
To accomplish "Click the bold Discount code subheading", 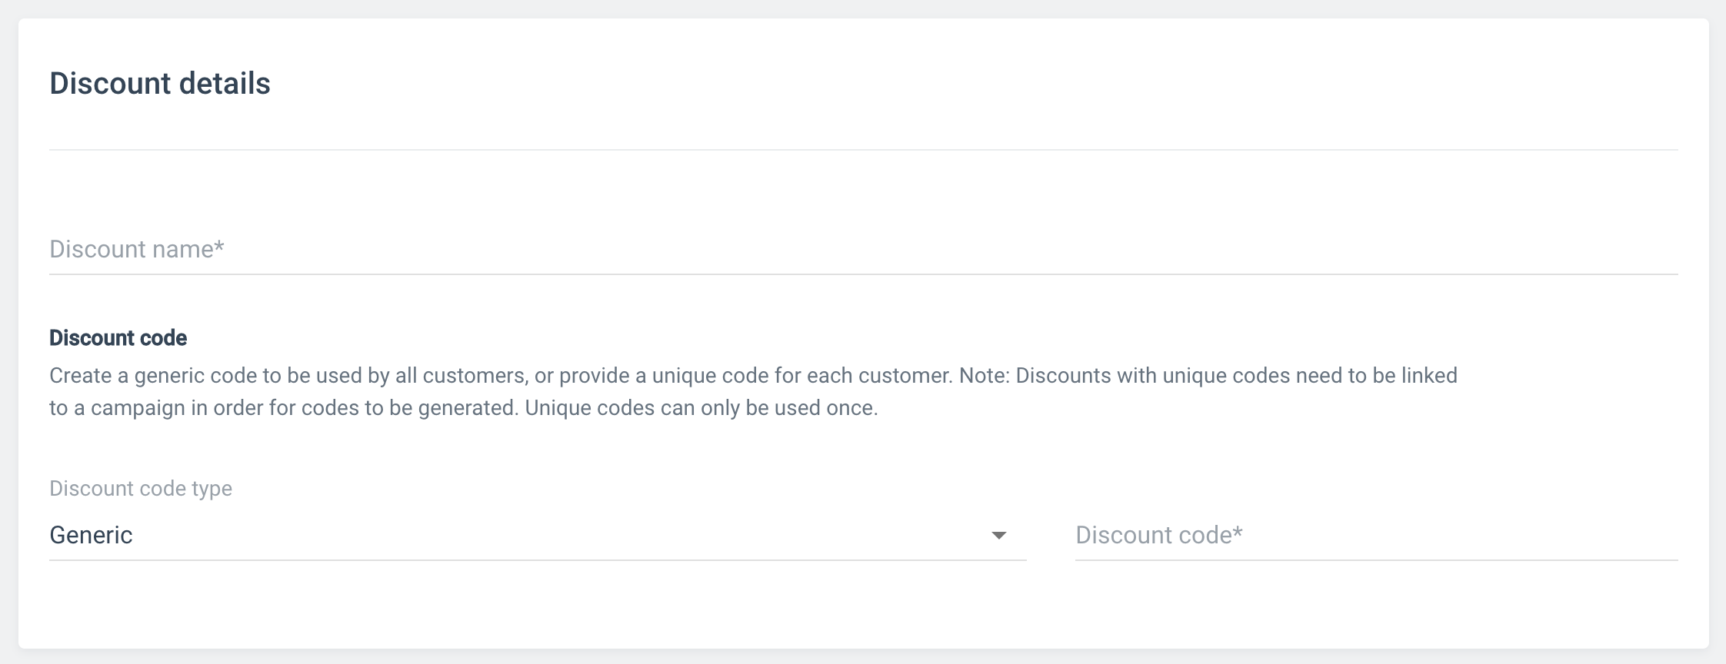I will (118, 338).
